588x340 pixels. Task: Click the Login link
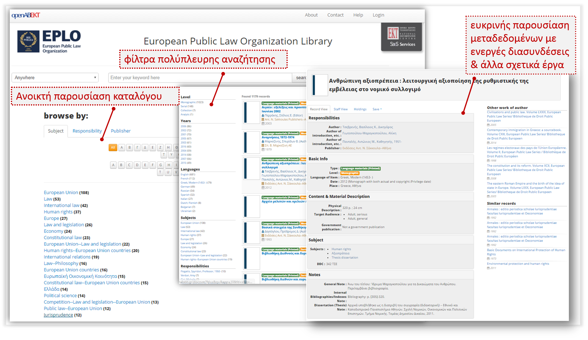378,15
